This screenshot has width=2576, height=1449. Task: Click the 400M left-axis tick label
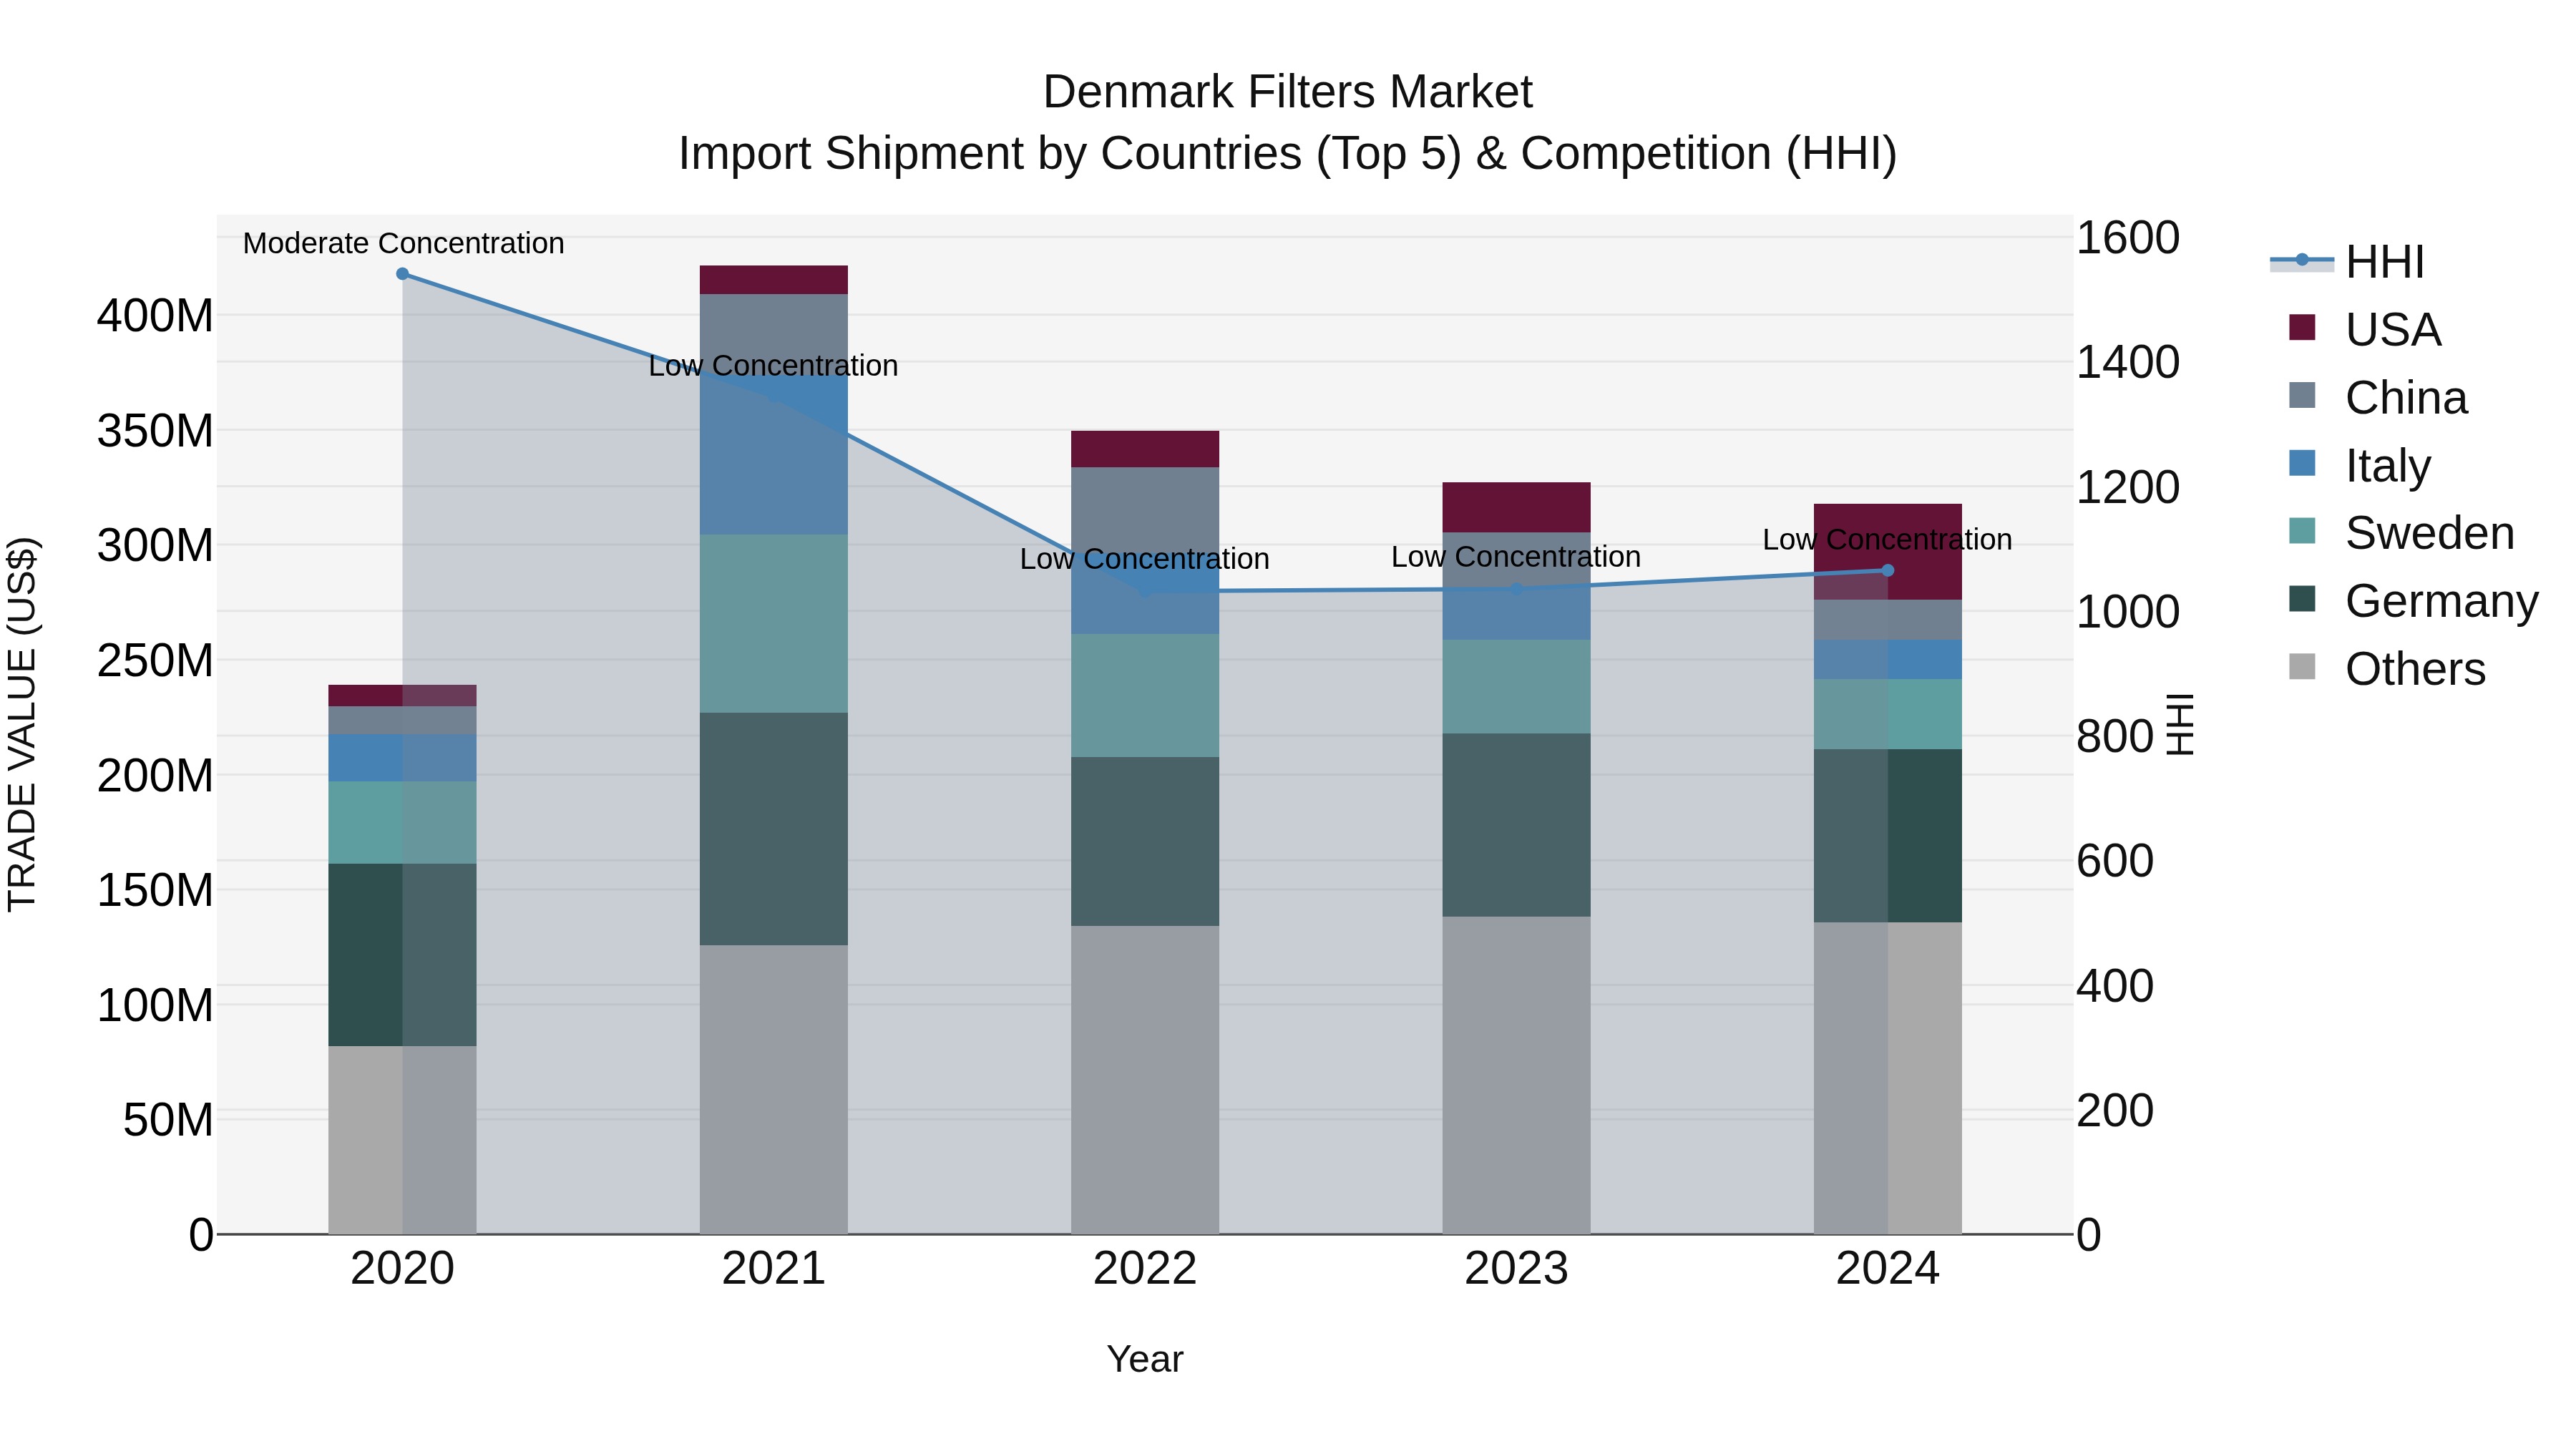155,316
